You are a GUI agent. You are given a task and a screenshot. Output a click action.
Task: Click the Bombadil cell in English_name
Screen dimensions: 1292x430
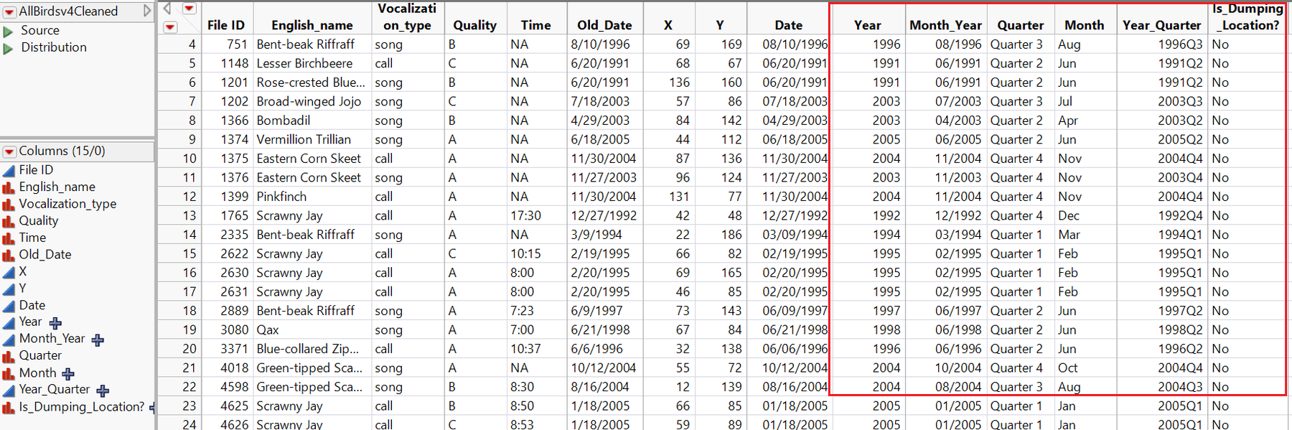[x=284, y=121]
